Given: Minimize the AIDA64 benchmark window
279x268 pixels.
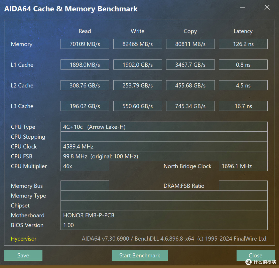Looking at the screenshot, I should coord(242,7).
